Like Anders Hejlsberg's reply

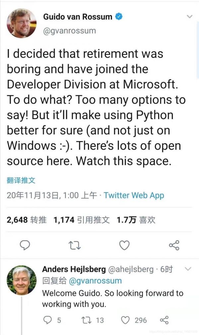pyautogui.click(x=125, y=320)
